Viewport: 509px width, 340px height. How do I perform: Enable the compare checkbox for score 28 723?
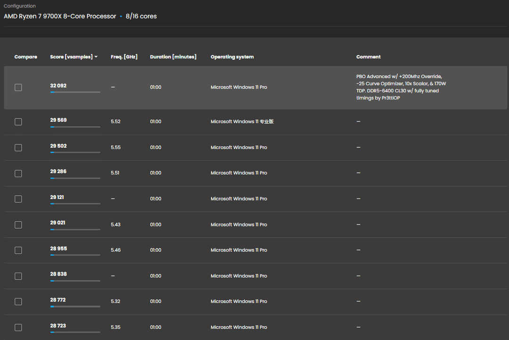coord(18,328)
